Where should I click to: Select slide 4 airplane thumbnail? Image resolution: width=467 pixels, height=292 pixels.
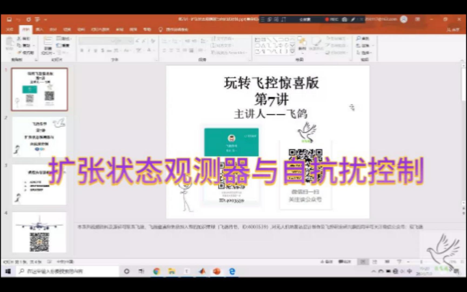pos(39,232)
